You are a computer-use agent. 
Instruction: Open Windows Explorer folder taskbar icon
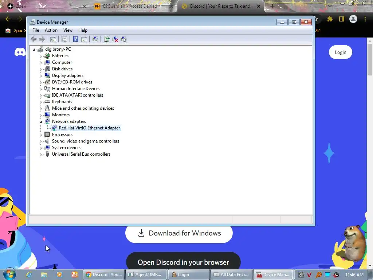click(44, 275)
